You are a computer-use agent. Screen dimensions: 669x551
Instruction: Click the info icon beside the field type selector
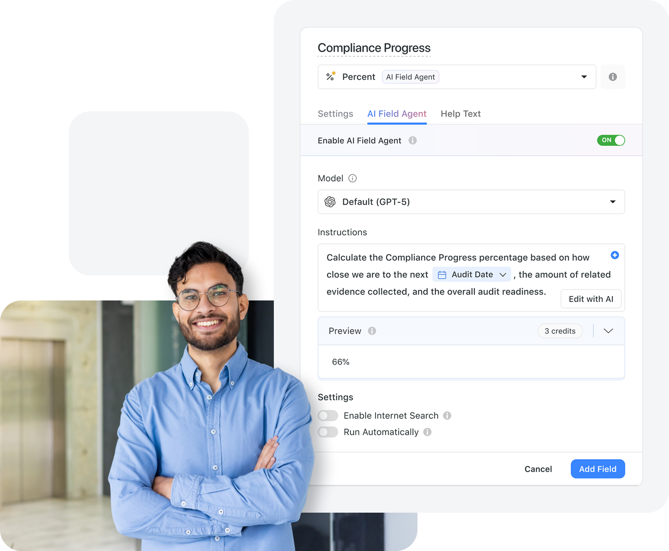612,77
